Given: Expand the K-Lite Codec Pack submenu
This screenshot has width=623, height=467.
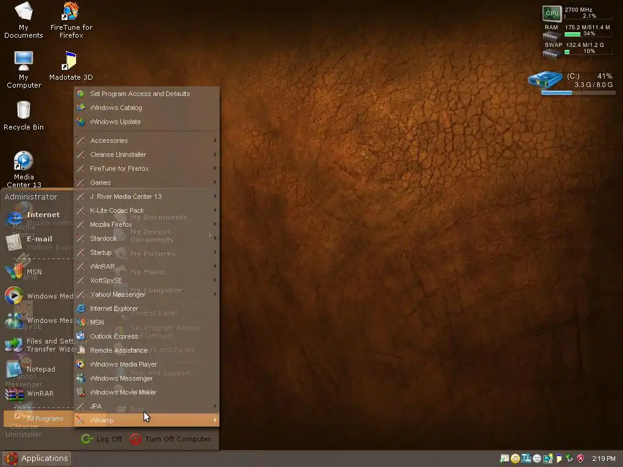Looking at the screenshot, I should tap(147, 210).
